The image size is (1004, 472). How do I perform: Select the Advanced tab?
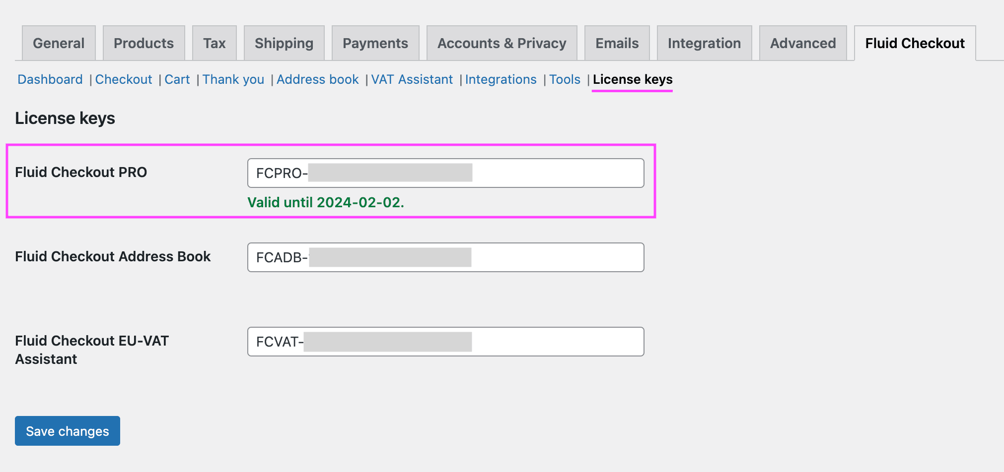802,44
